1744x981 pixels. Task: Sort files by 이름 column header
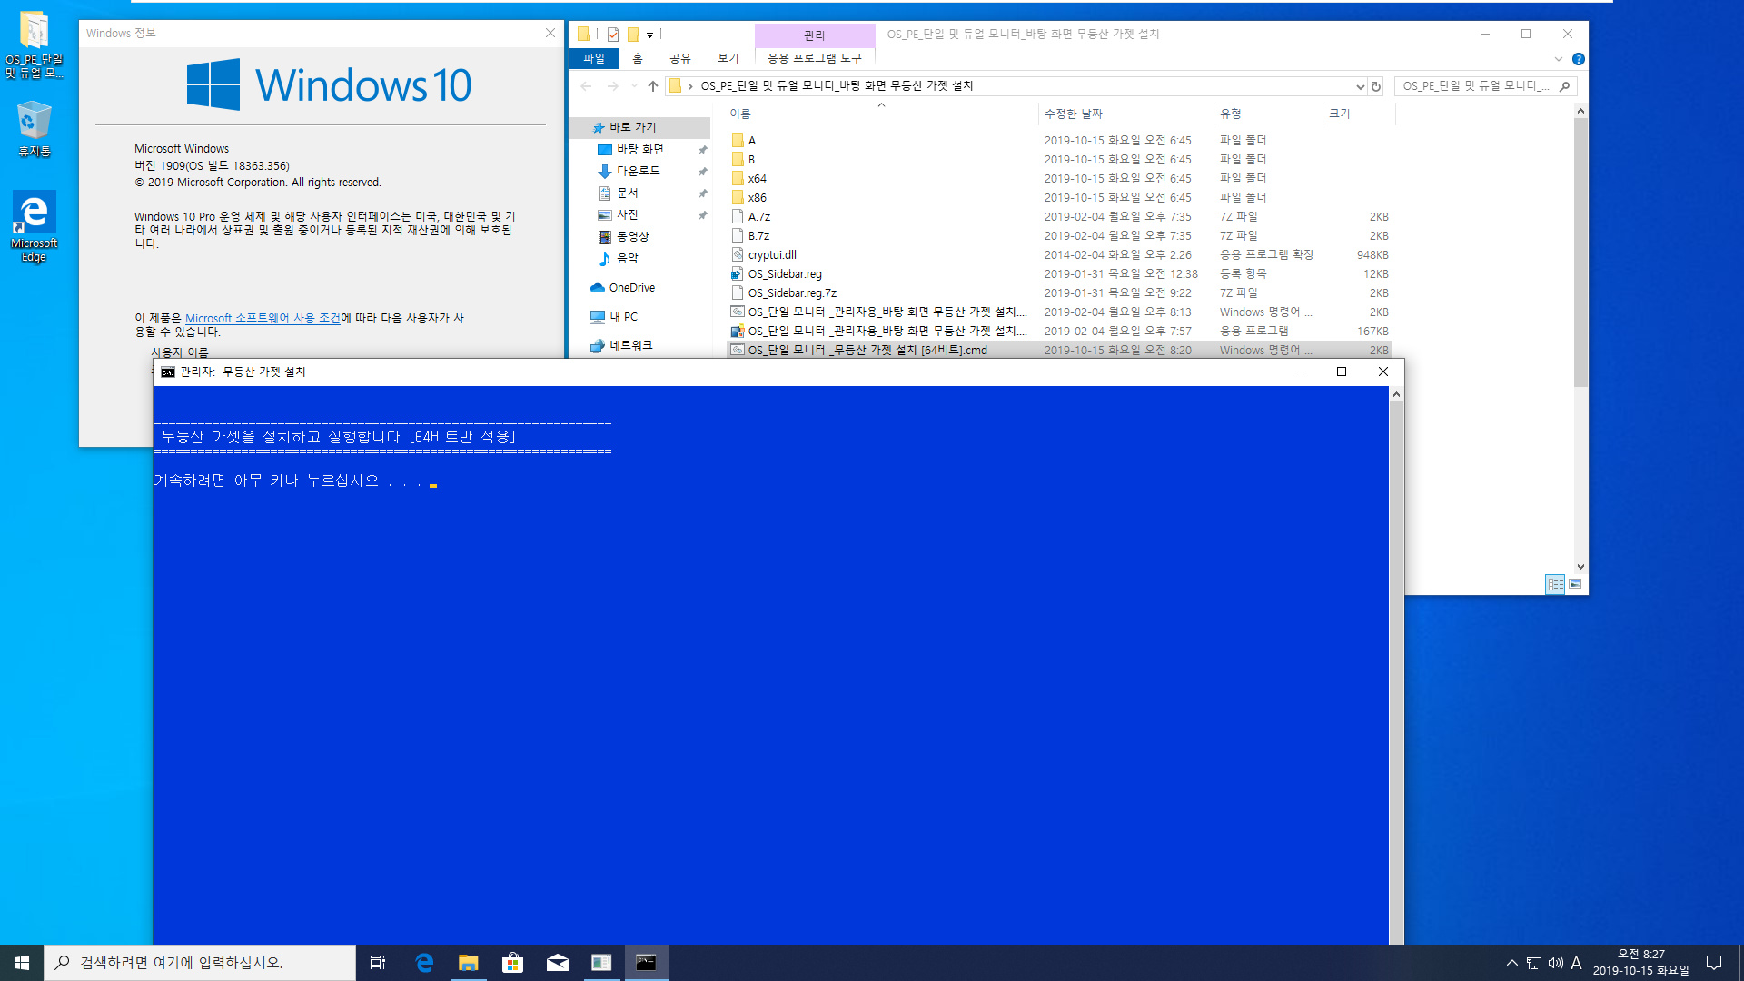pos(881,114)
